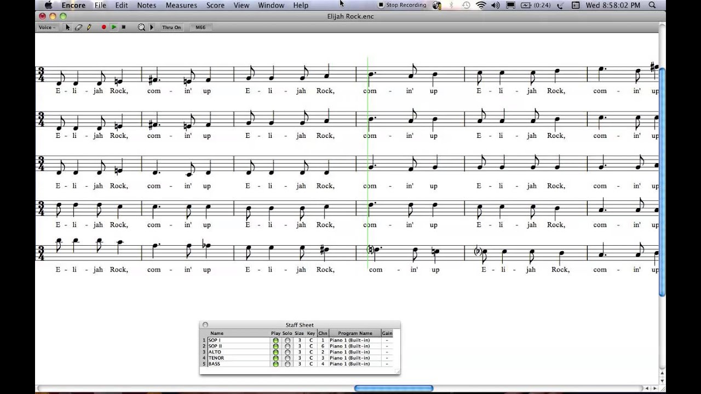
Task: Click the battery status icon
Action: (x=535, y=5)
